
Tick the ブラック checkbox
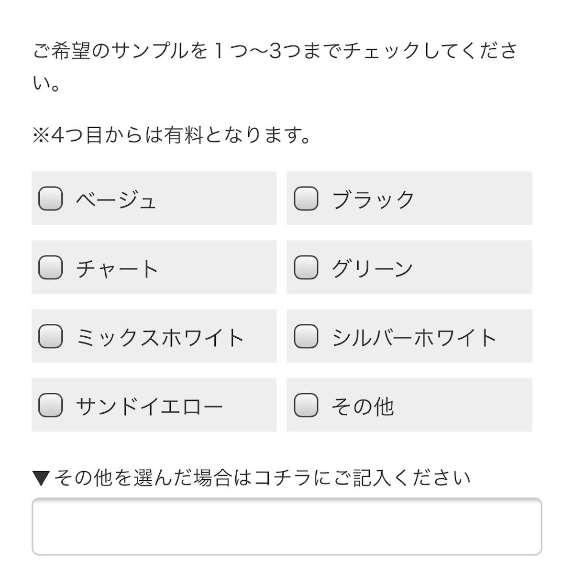click(306, 199)
